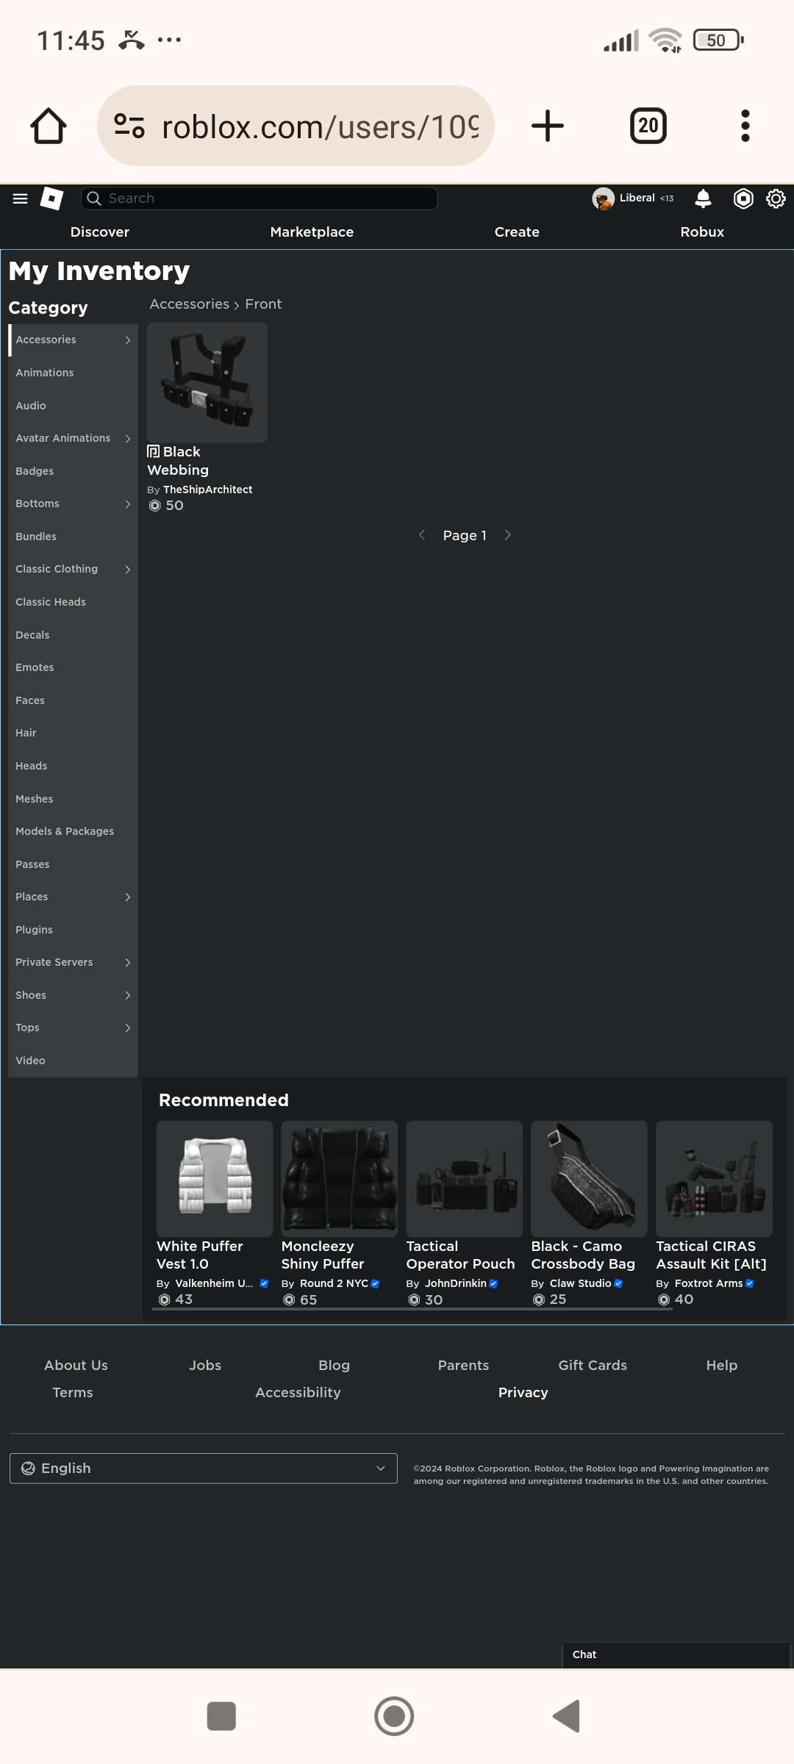
Task: Expand the Places category chevron
Action: click(127, 897)
